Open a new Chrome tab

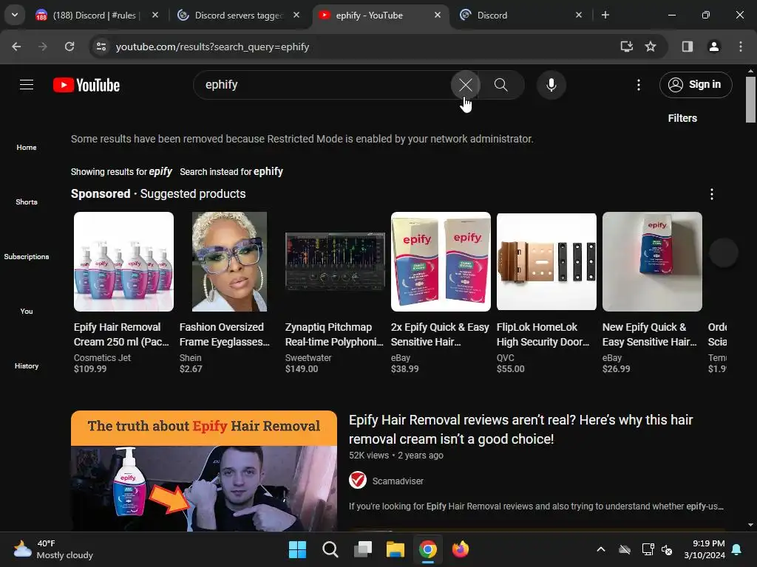(605, 15)
